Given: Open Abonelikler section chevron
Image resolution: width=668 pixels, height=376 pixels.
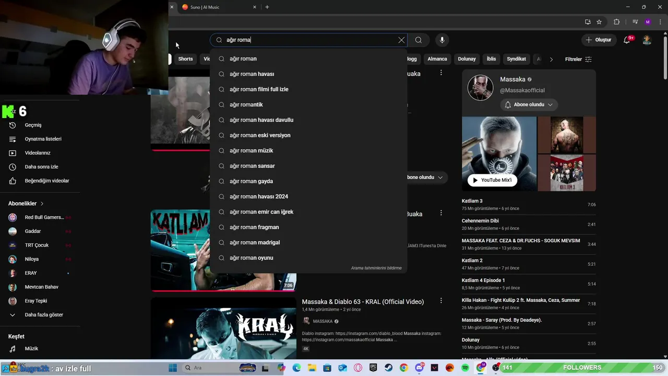Looking at the screenshot, I should pyautogui.click(x=42, y=204).
